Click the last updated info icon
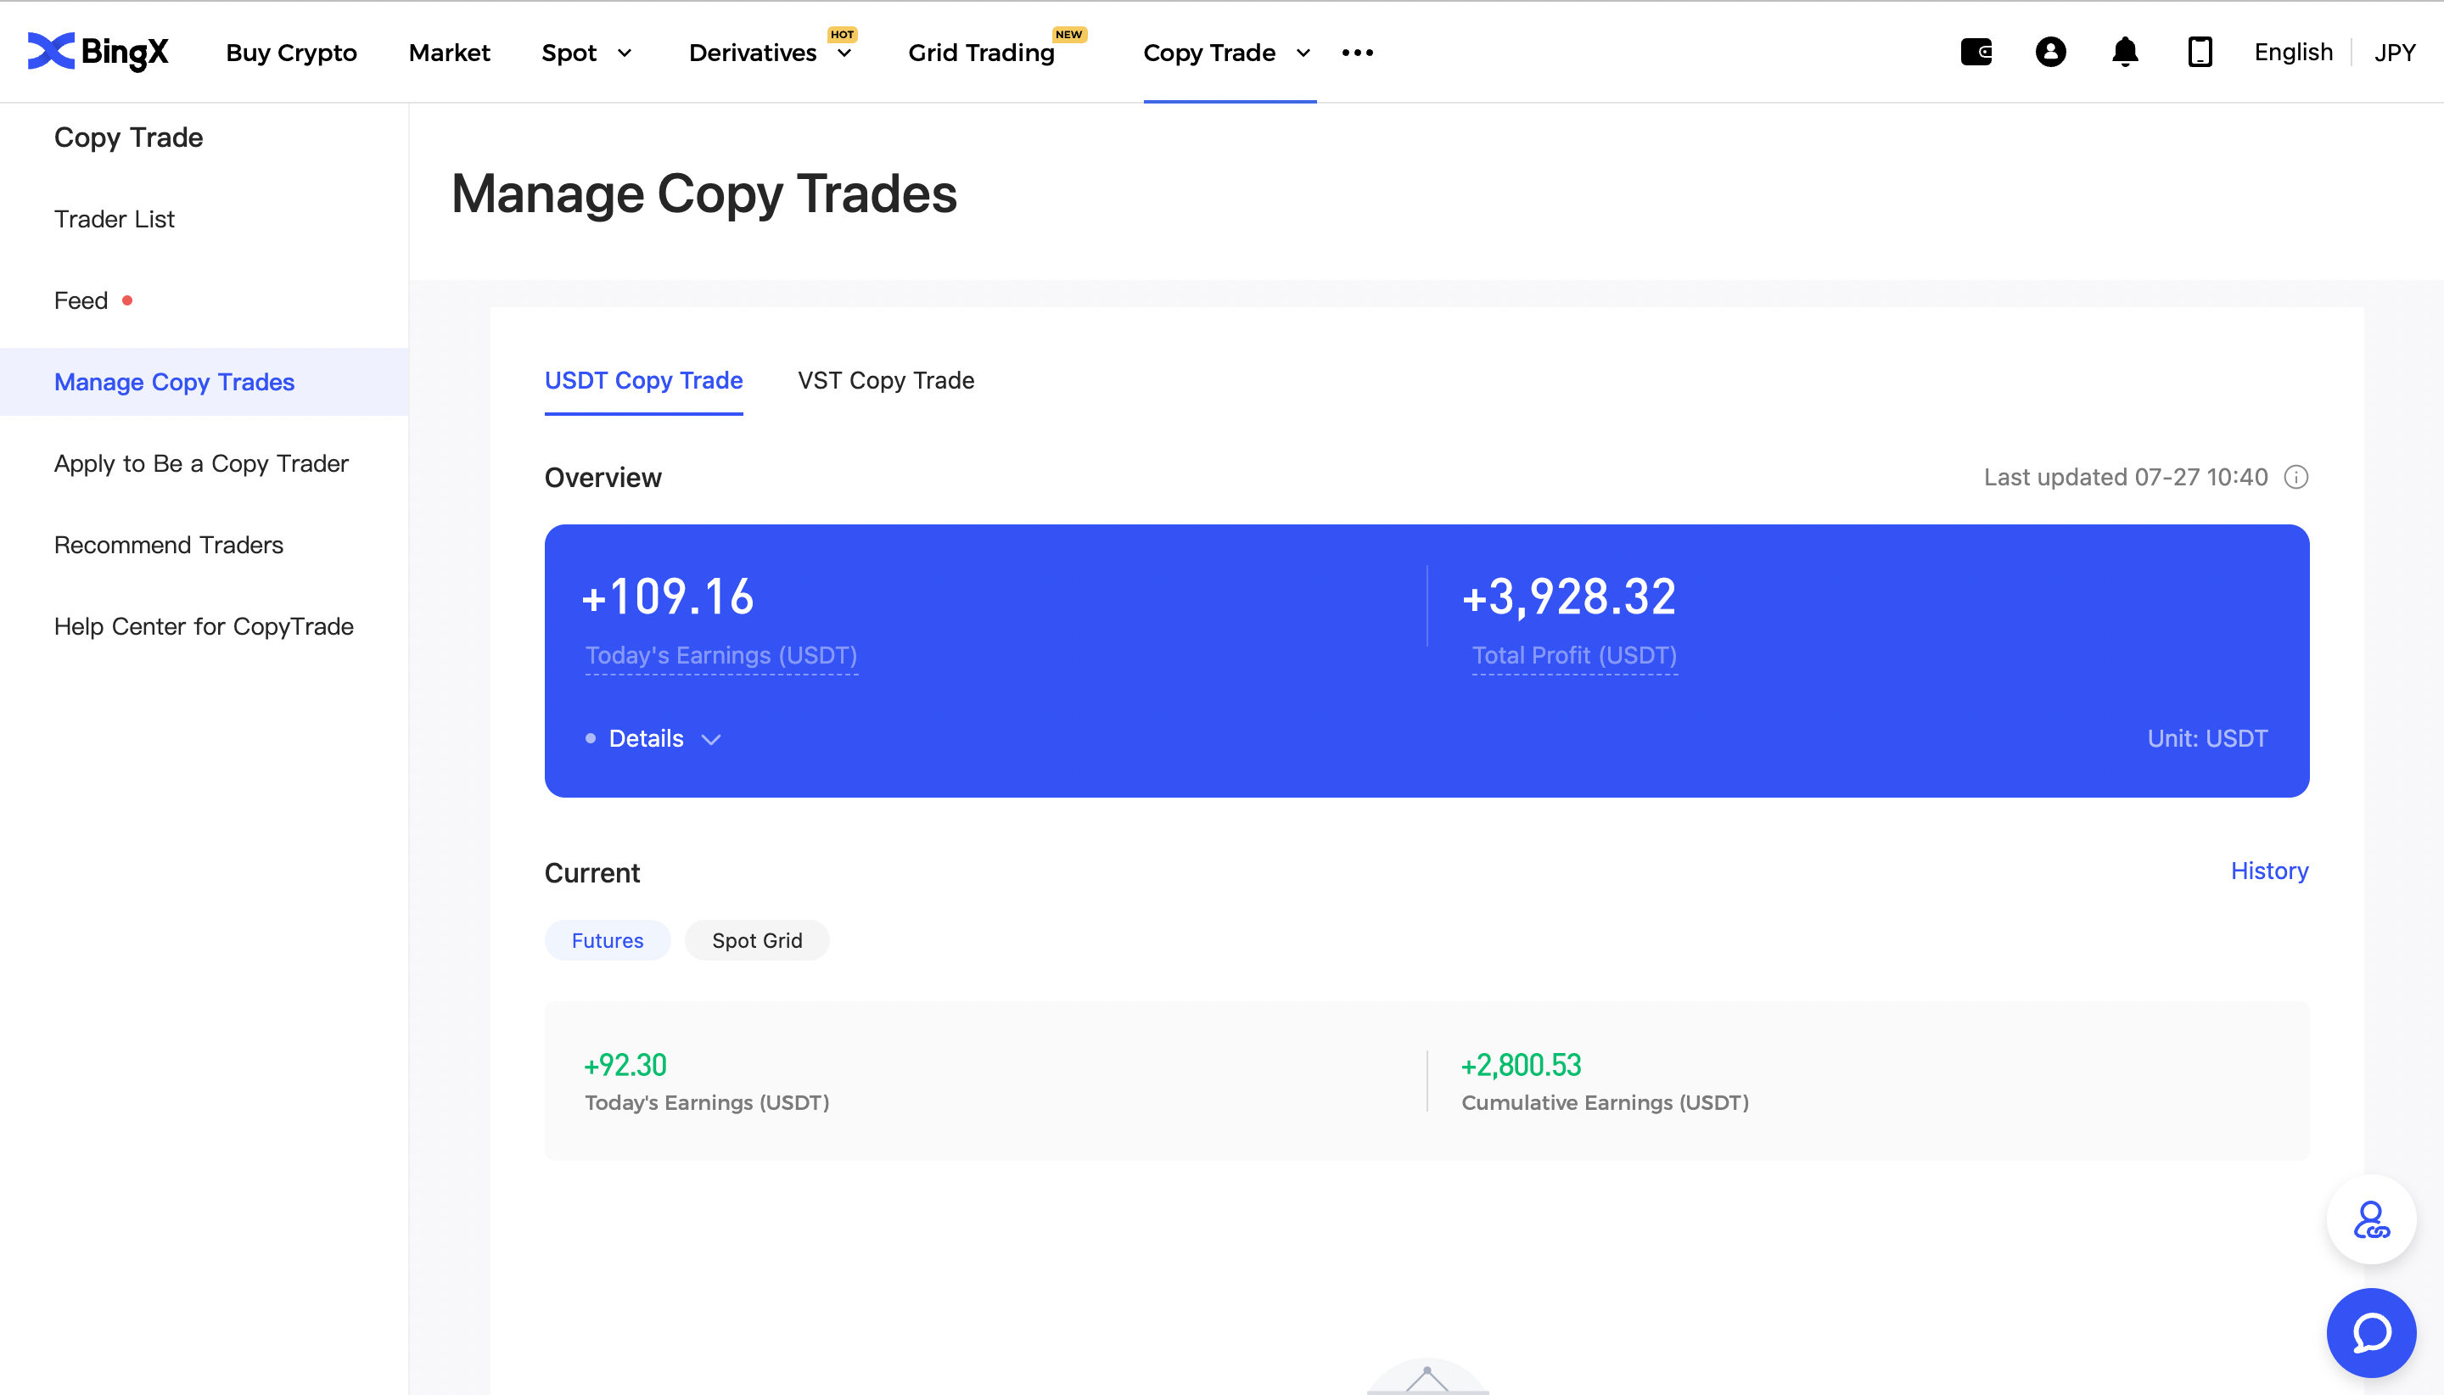 [x=2296, y=477]
